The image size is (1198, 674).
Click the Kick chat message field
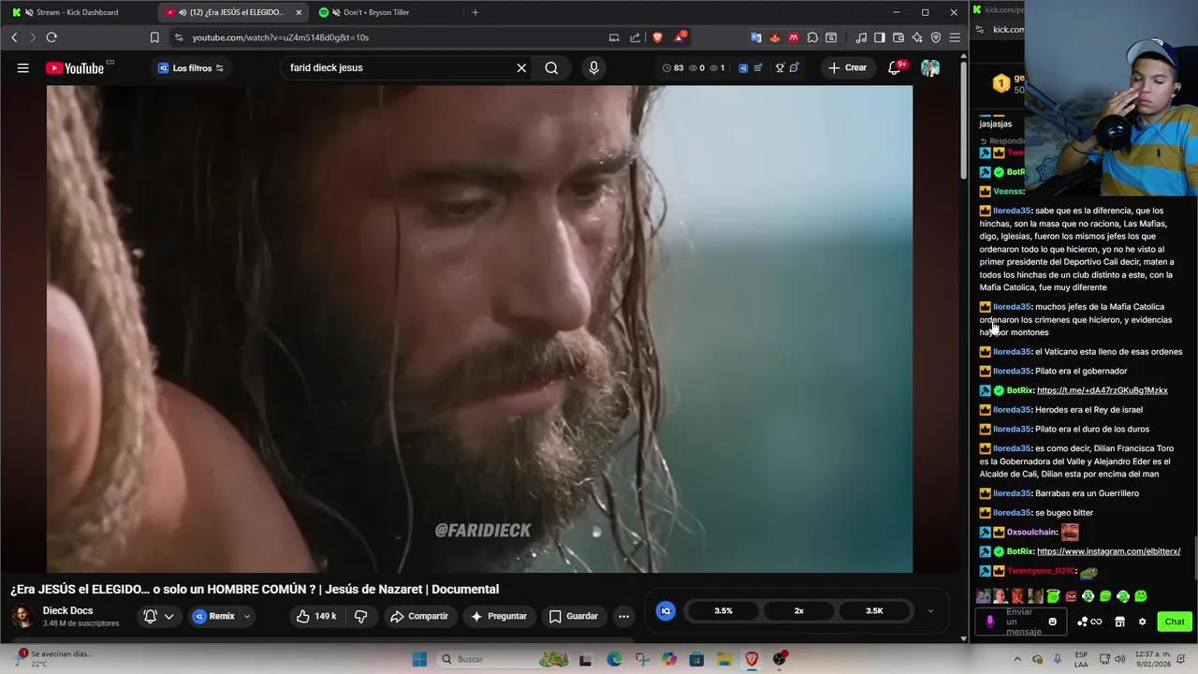coord(1023,622)
